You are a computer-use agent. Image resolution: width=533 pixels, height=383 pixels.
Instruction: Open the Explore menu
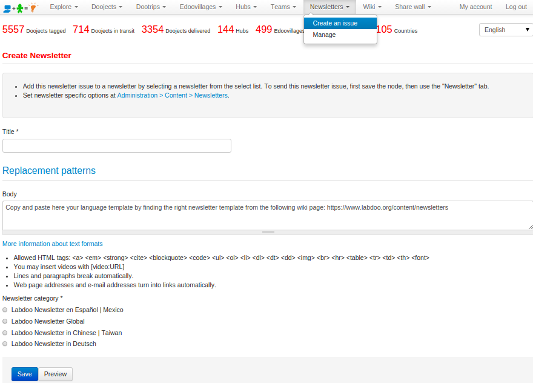[64, 7]
